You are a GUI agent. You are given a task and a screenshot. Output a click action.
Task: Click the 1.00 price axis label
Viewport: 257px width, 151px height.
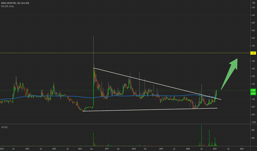point(253,99)
